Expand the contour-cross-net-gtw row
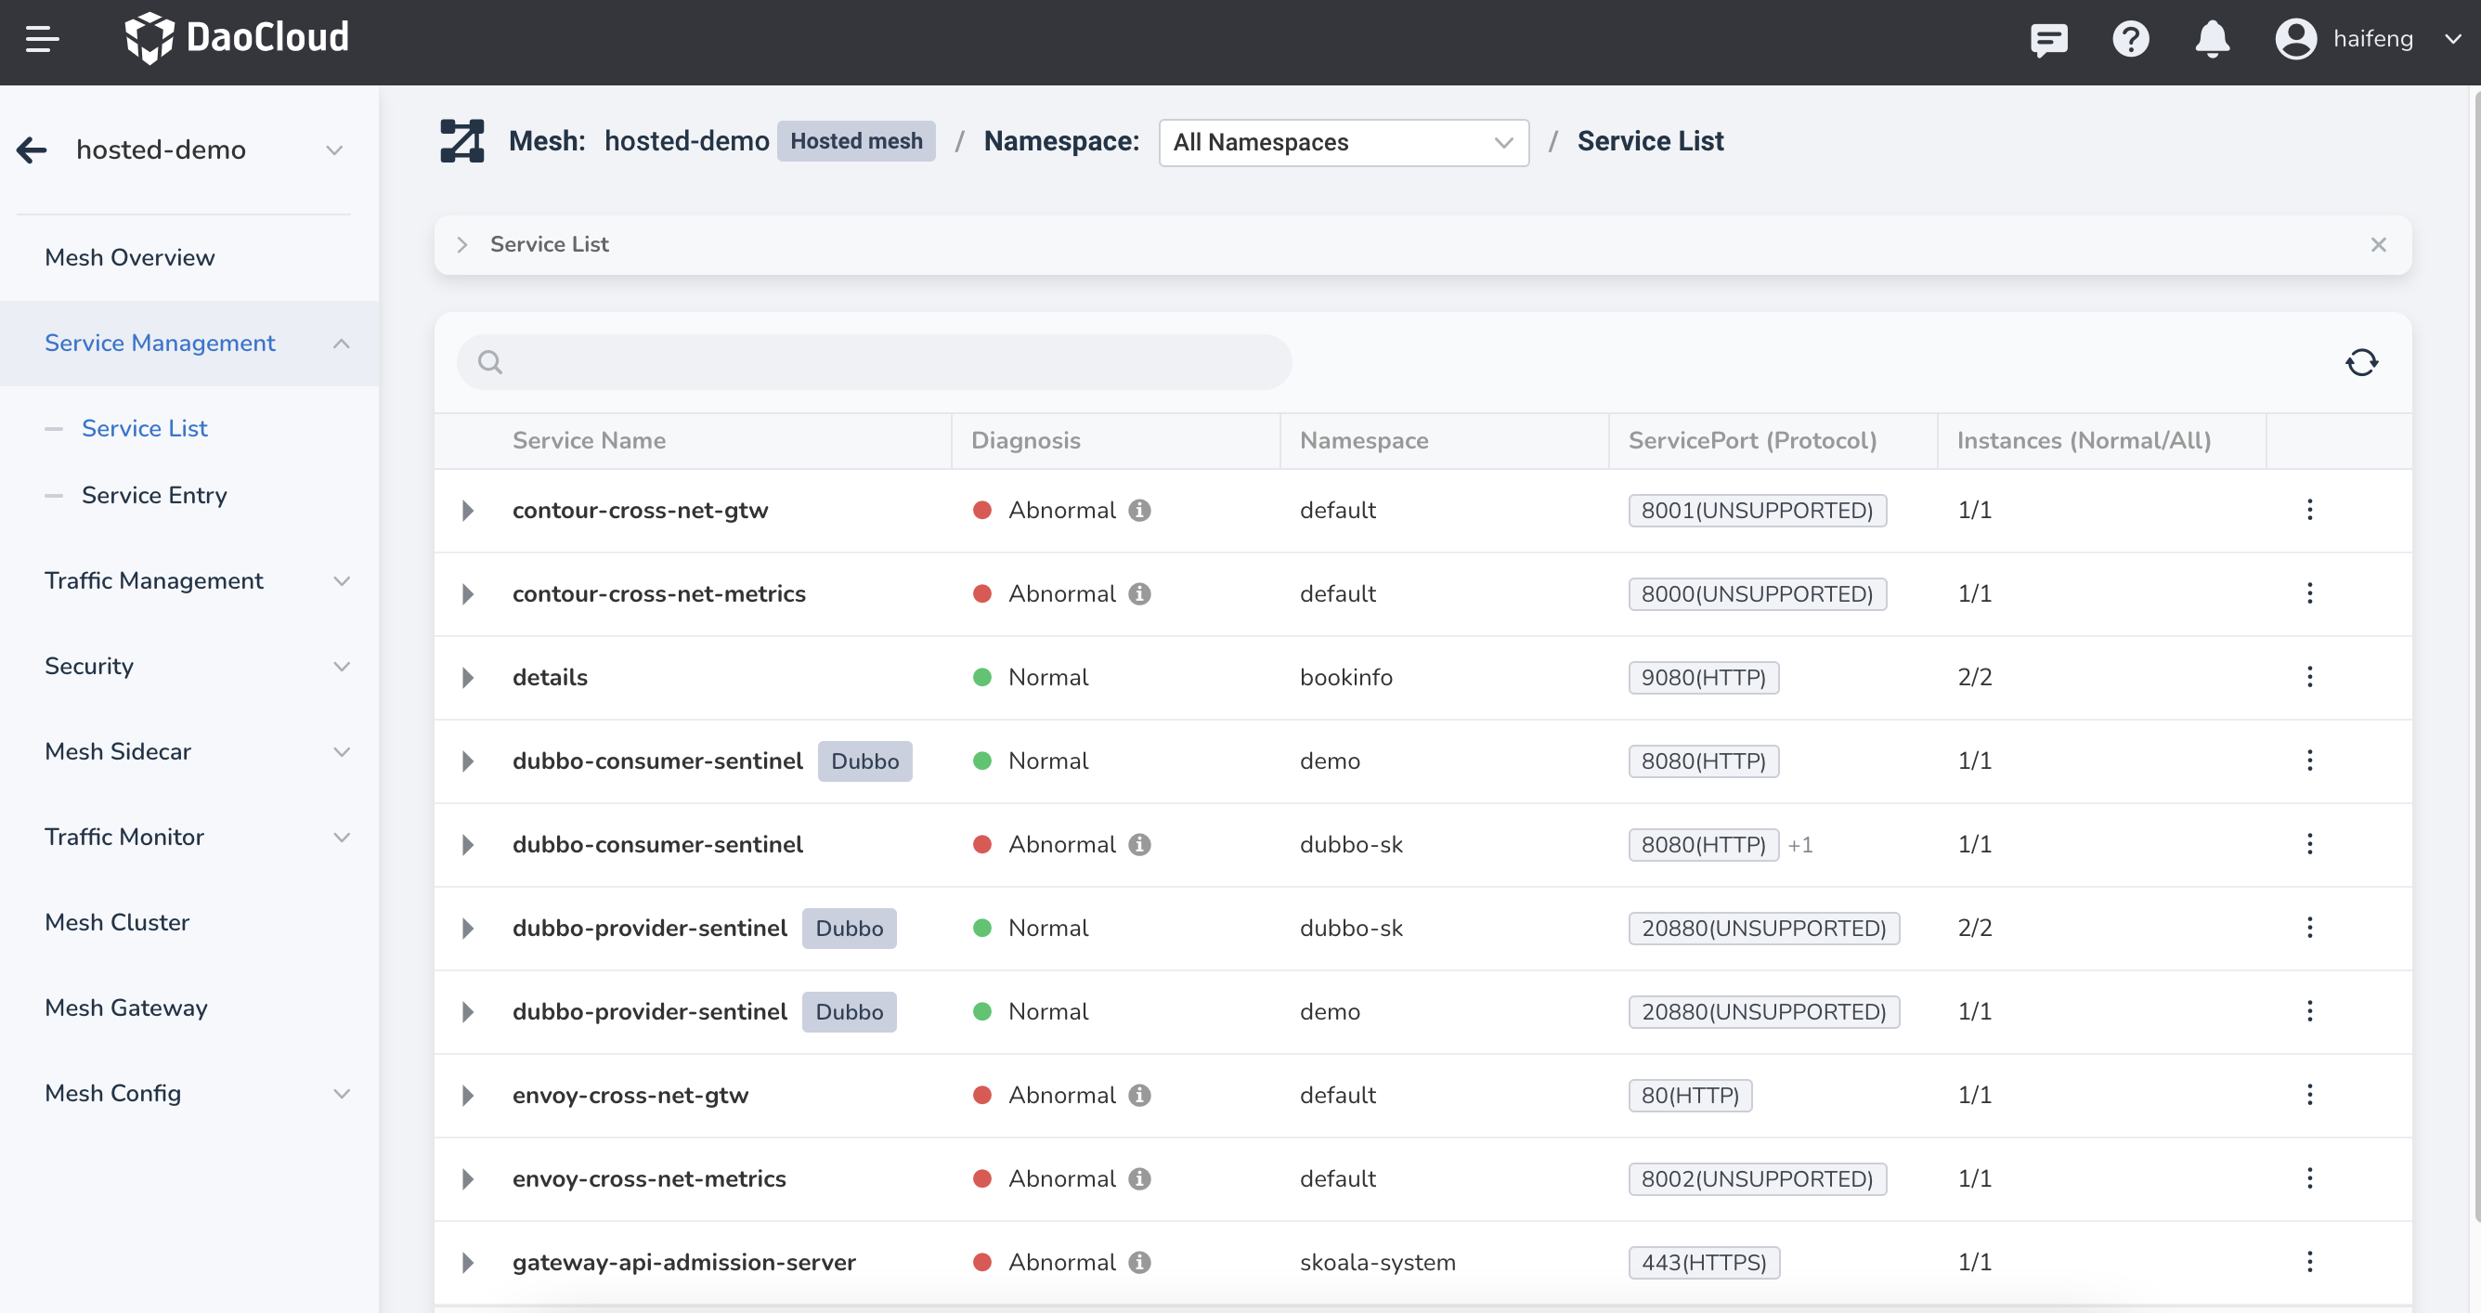This screenshot has height=1313, width=2481. pyautogui.click(x=468, y=511)
